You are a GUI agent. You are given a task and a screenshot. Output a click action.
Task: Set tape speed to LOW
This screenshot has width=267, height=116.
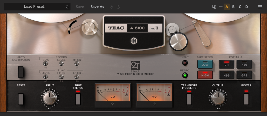(205, 64)
